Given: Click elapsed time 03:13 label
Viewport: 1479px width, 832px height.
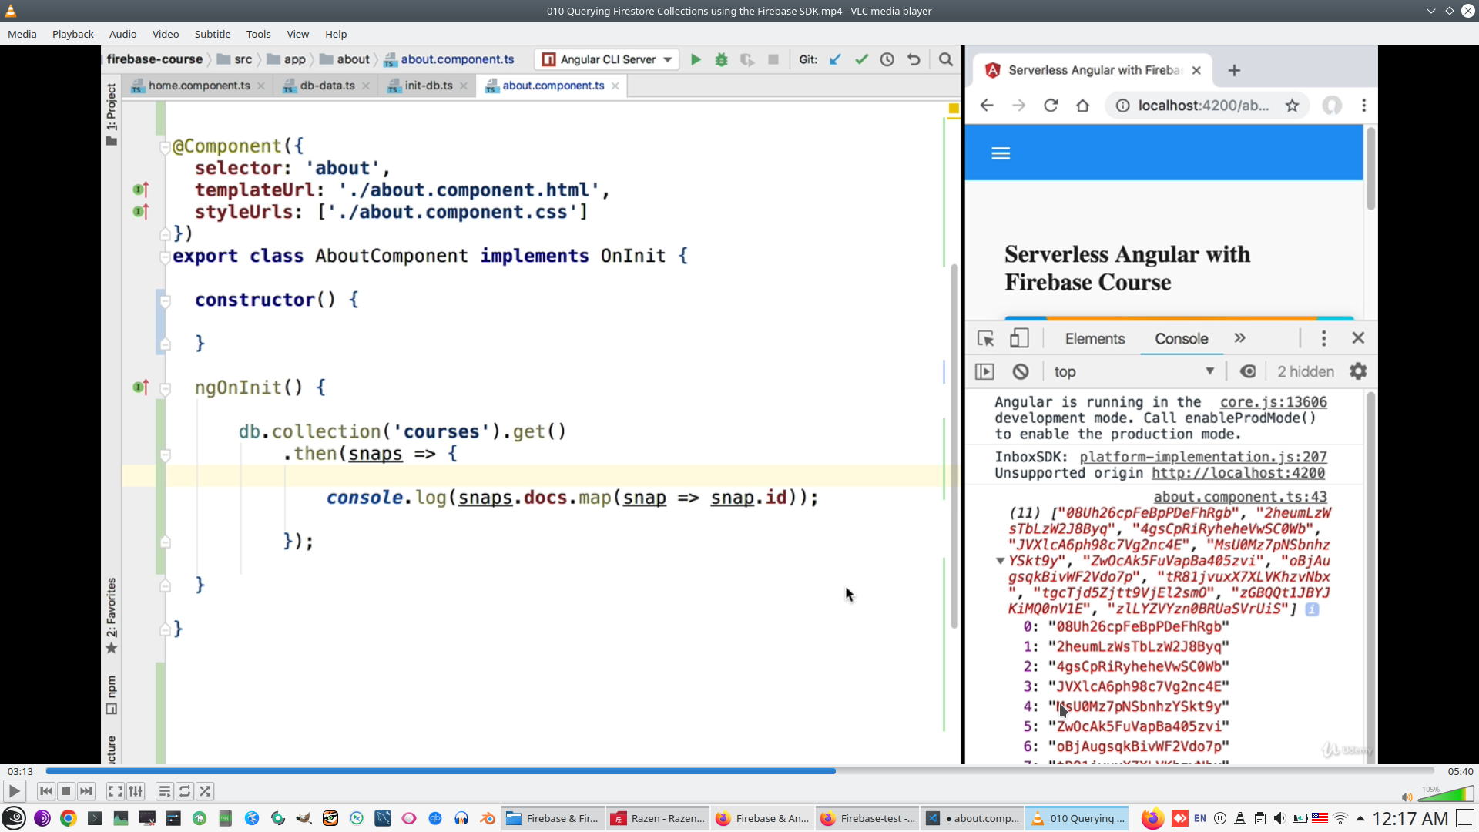Looking at the screenshot, I should point(21,771).
